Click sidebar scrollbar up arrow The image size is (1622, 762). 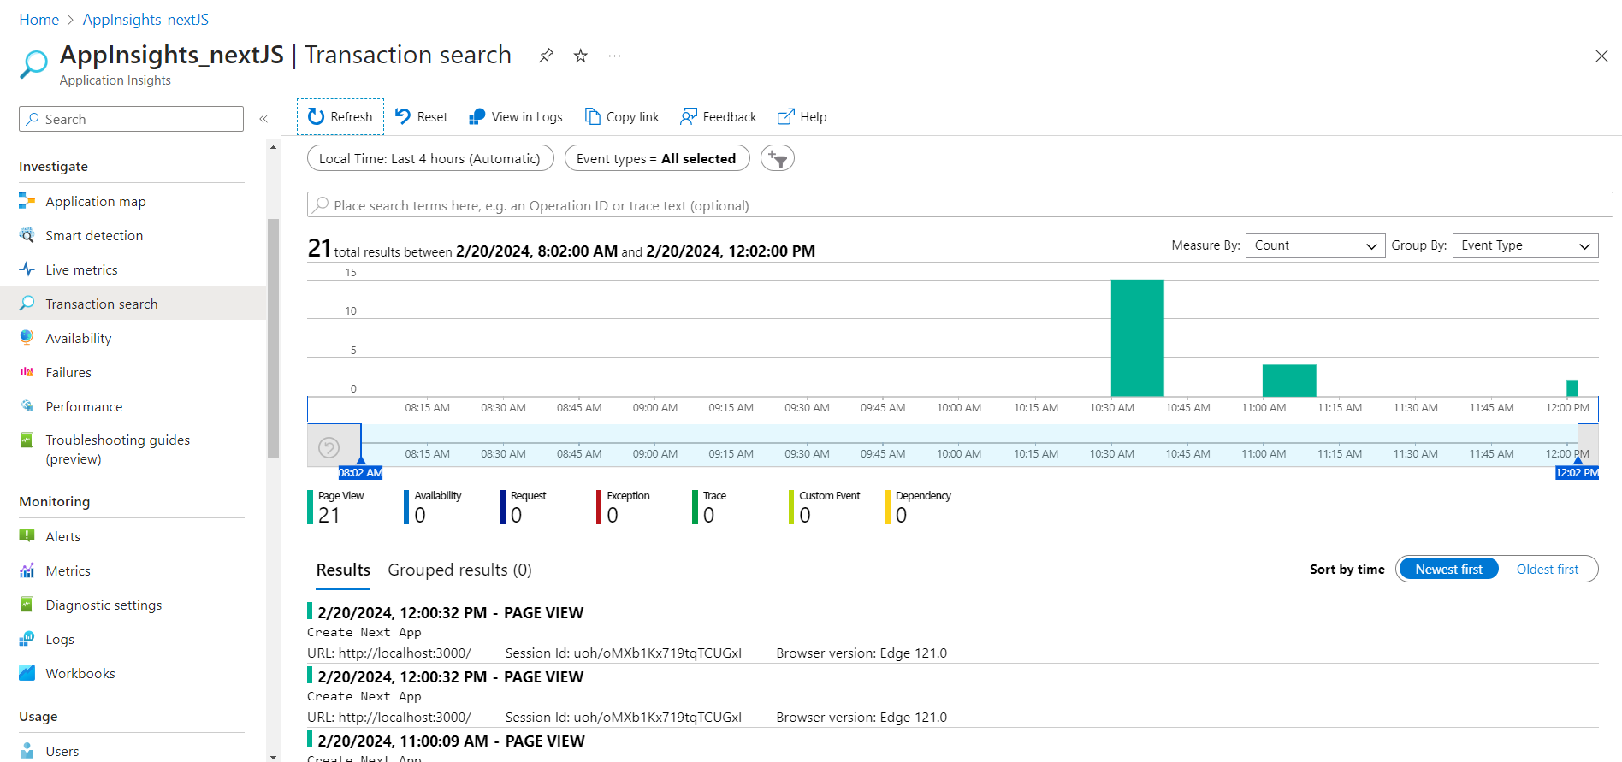coord(273,147)
